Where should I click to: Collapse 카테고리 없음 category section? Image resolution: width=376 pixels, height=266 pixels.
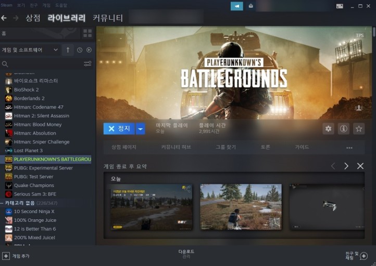[x=2, y=203]
